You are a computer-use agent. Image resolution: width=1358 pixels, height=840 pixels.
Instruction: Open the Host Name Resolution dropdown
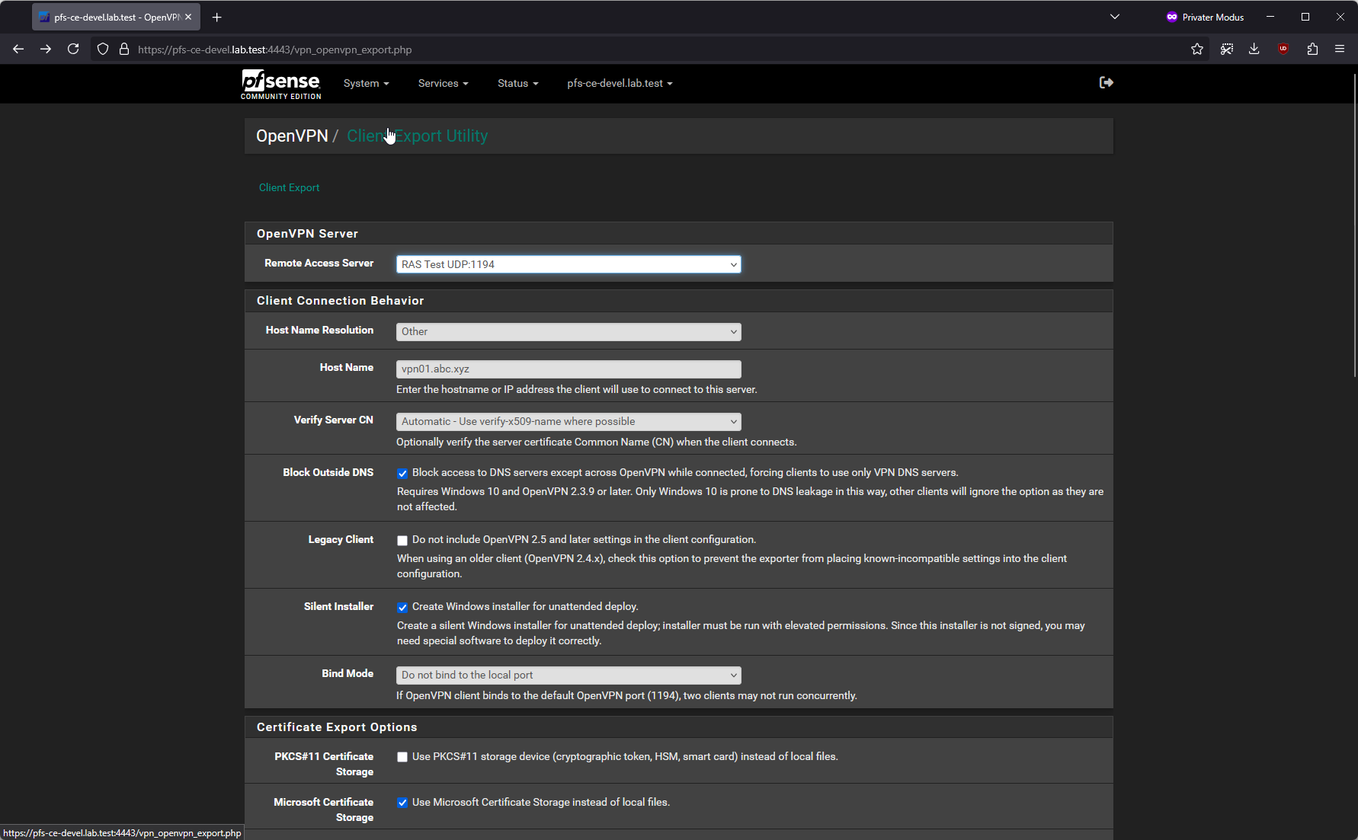[569, 331]
